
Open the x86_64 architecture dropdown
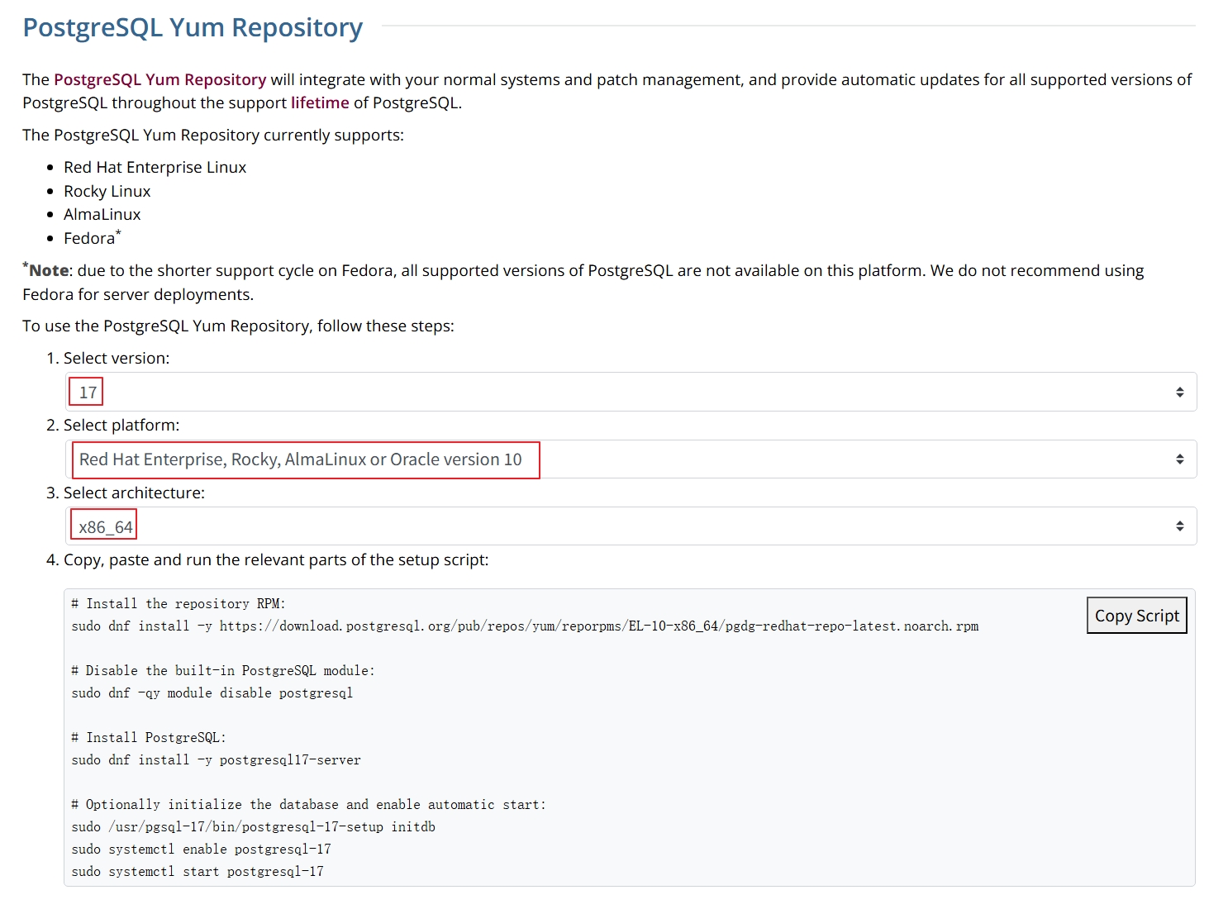[631, 526]
